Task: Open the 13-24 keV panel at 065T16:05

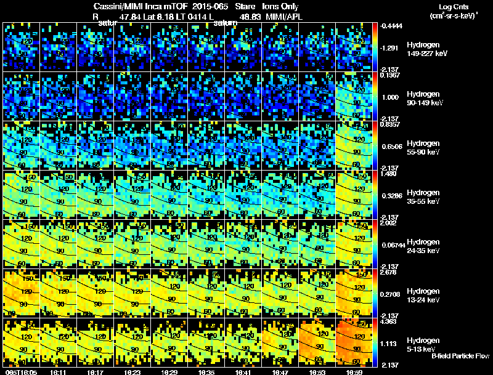Action: [21, 294]
